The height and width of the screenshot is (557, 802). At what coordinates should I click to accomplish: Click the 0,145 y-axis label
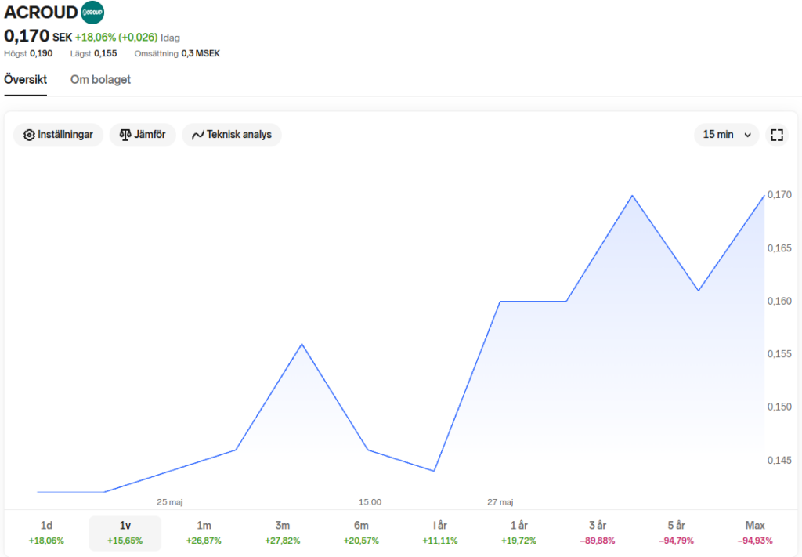(779, 461)
